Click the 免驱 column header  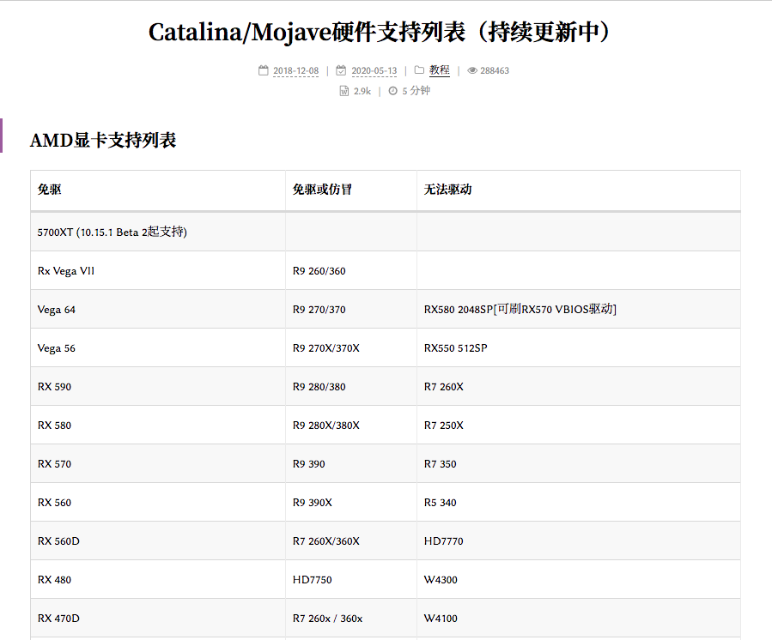pos(158,190)
